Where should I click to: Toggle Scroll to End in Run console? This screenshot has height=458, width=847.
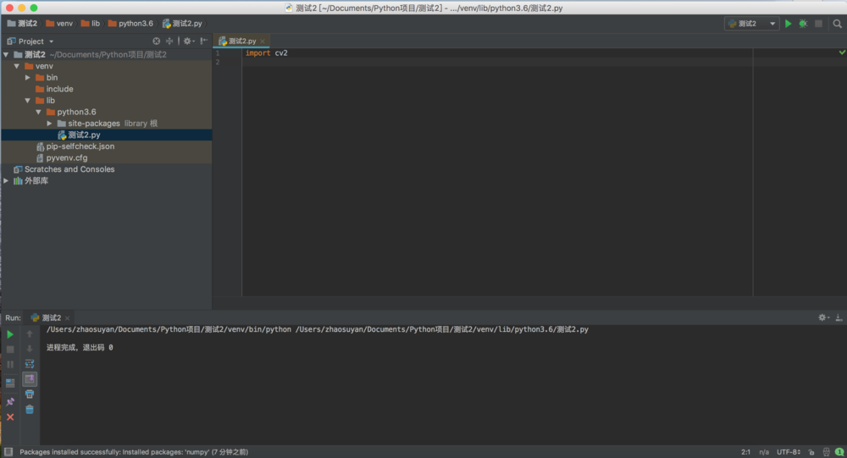30,379
